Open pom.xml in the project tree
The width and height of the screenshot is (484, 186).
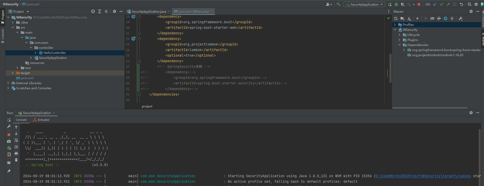[x=27, y=78]
